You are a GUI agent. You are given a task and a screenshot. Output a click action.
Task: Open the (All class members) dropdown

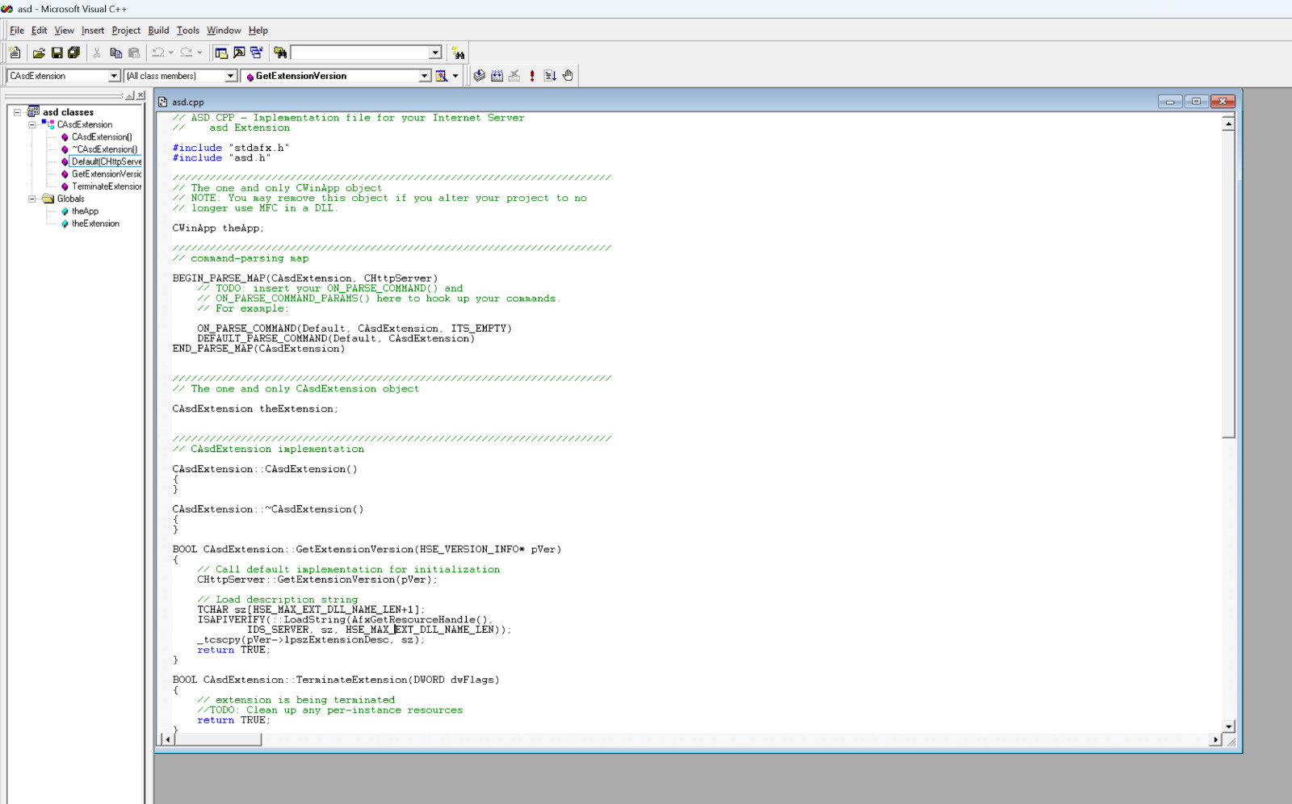coord(231,76)
